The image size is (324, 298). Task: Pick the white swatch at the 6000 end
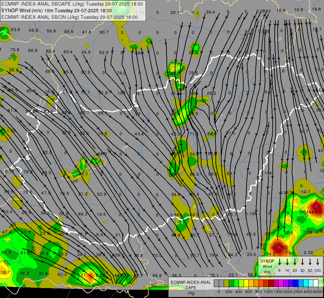pyautogui.click(x=315, y=283)
